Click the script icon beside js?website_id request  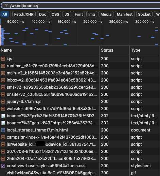coord(3,144)
